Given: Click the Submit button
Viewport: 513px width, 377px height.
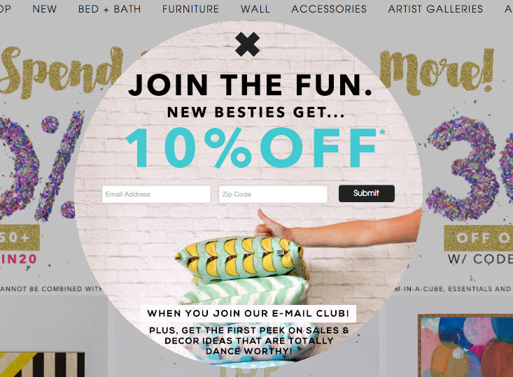Looking at the screenshot, I should [x=367, y=194].
